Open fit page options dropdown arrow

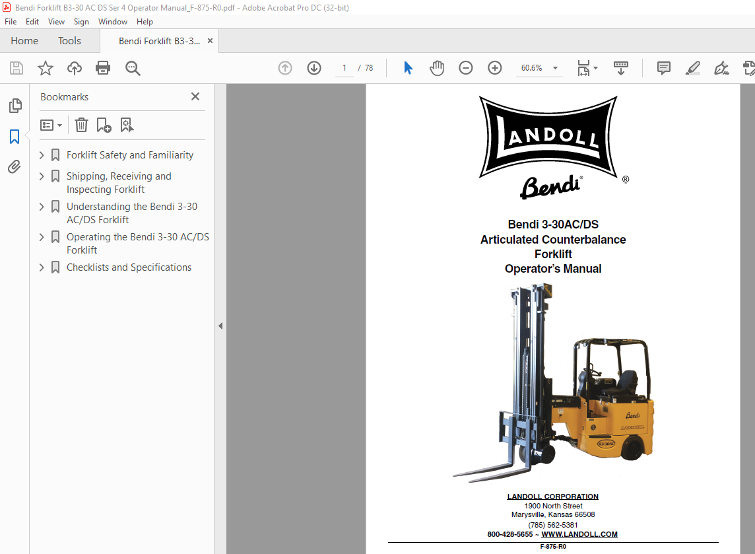596,68
